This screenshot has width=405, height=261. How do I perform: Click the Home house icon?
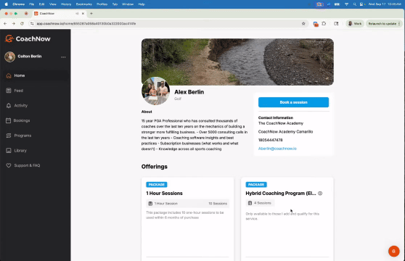pos(9,75)
